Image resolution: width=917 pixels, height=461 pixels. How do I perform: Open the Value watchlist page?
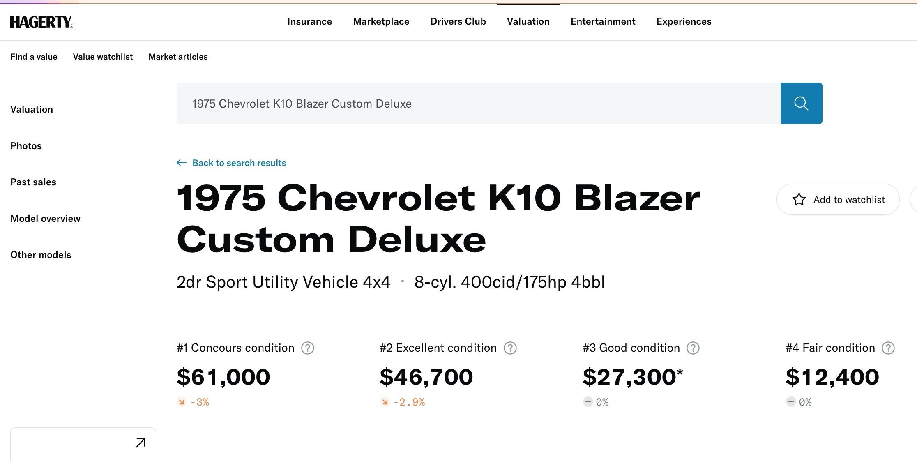(x=103, y=57)
